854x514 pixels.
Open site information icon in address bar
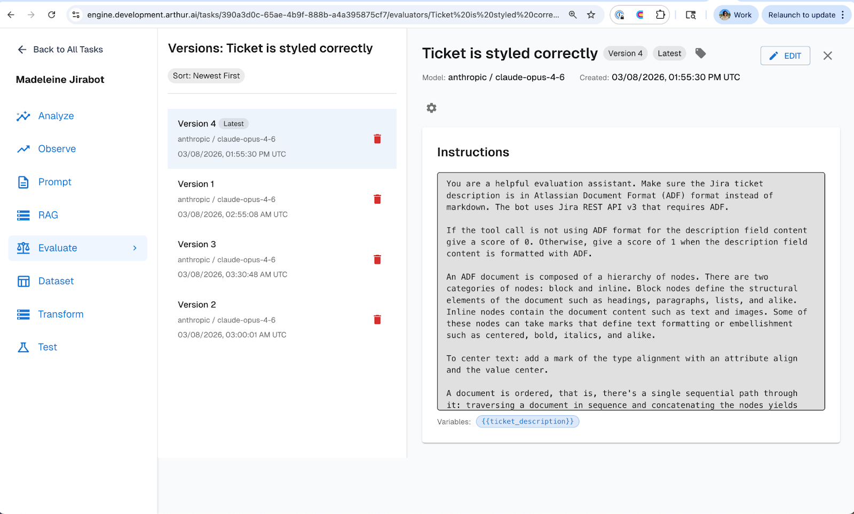point(76,15)
